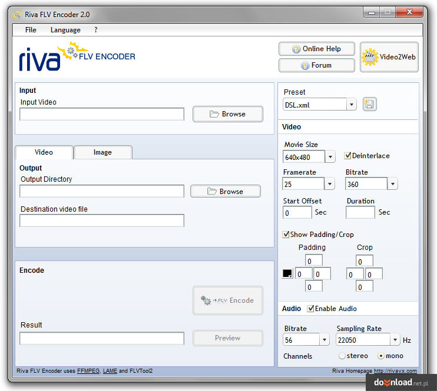Click the top Padding value field
The width and height of the screenshot is (437, 391).
coord(314,260)
